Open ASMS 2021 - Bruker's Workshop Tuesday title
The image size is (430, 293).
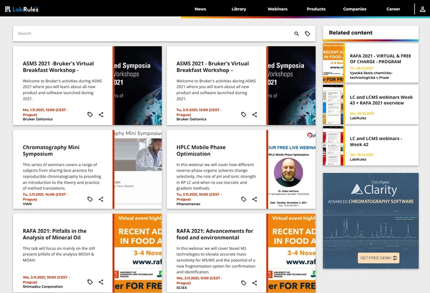[x=213, y=67]
